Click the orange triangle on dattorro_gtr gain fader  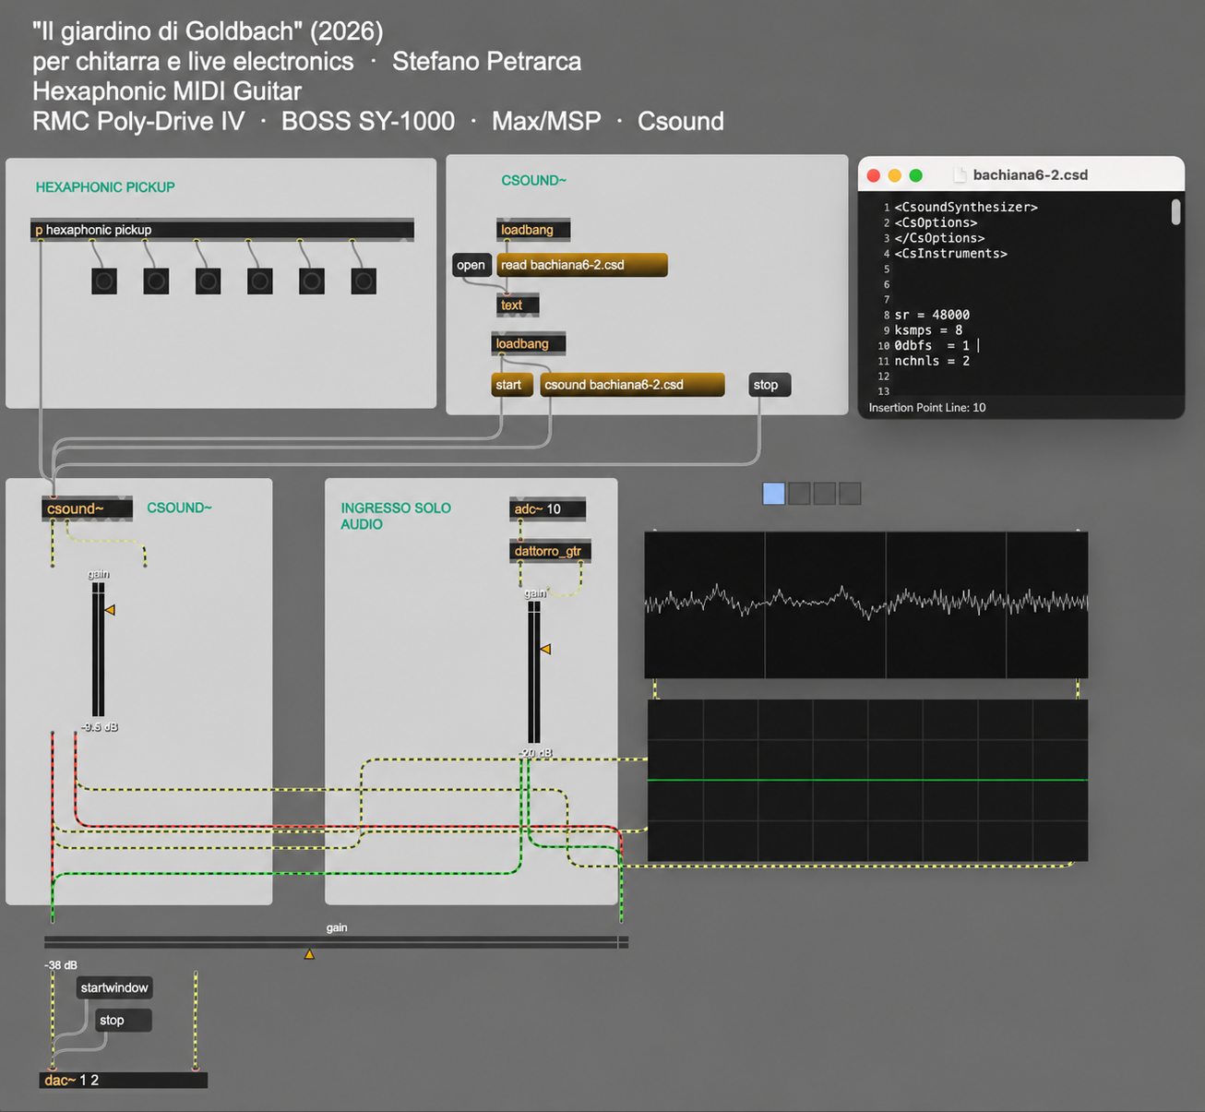click(x=545, y=650)
